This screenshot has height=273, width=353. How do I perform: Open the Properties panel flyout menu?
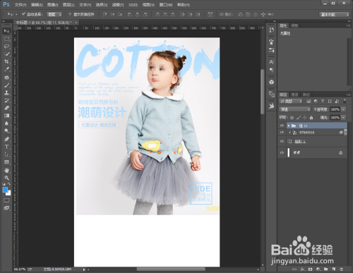coord(348,25)
